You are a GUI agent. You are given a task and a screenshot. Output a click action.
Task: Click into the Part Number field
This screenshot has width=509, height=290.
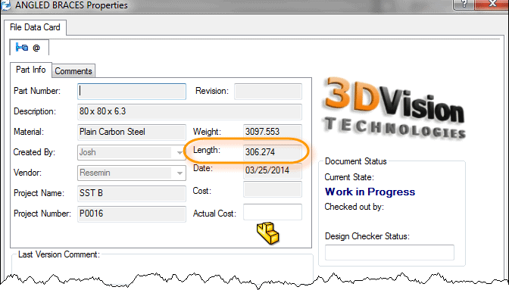tap(132, 91)
